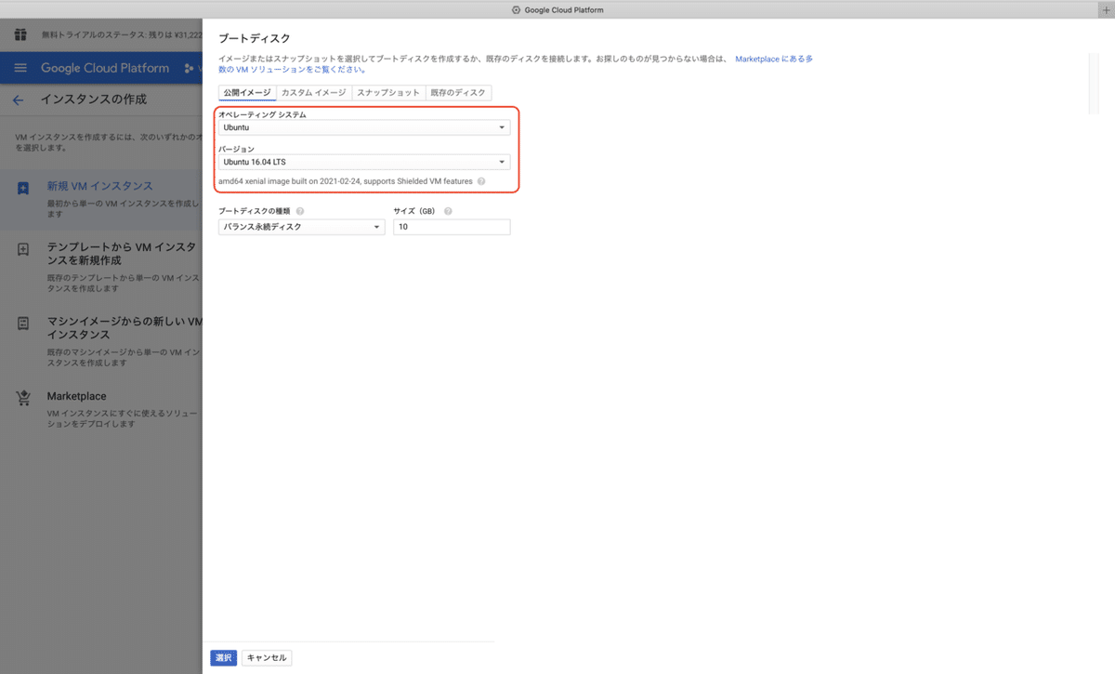
Task: Open a new browser tab with plus button
Action: click(x=1105, y=9)
